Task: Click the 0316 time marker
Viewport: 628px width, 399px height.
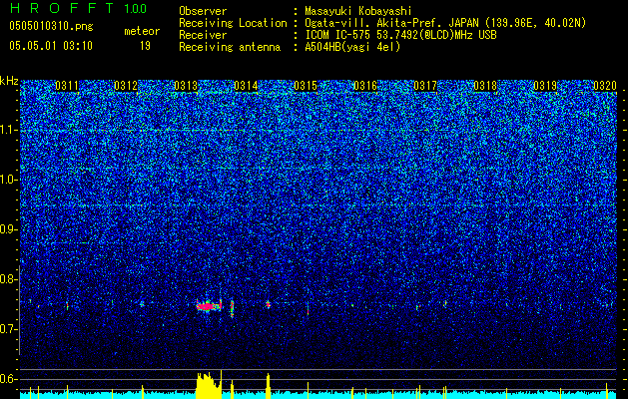Action: coord(365,86)
